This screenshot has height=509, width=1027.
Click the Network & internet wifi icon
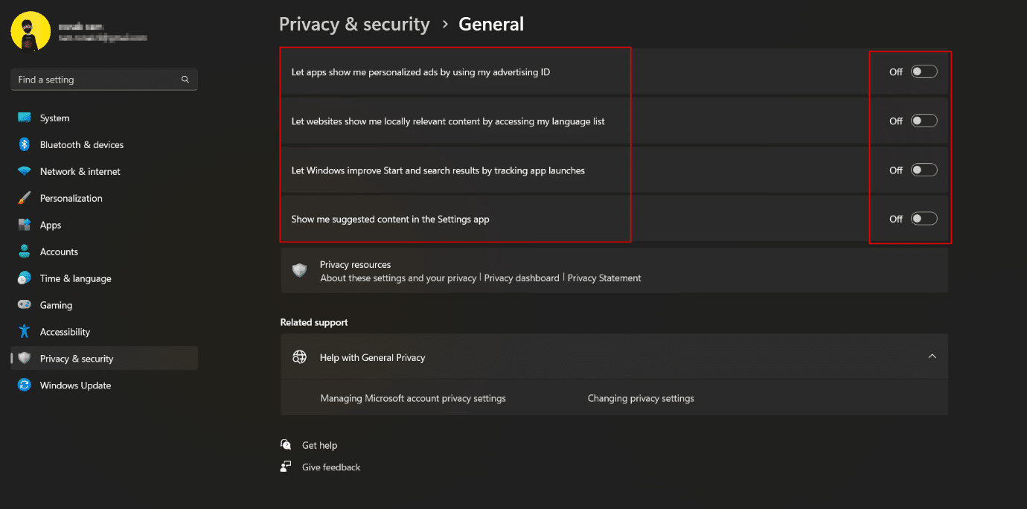click(x=25, y=171)
